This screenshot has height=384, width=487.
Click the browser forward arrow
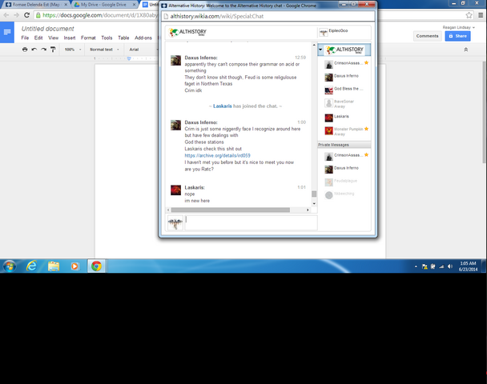click(x=17, y=15)
